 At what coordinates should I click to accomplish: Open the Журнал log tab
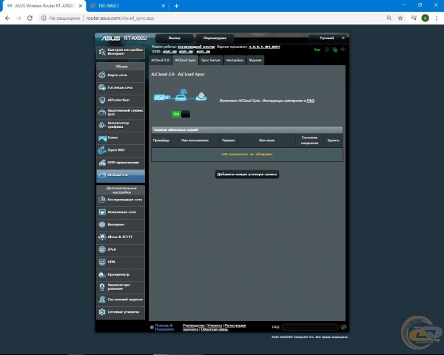point(255,61)
